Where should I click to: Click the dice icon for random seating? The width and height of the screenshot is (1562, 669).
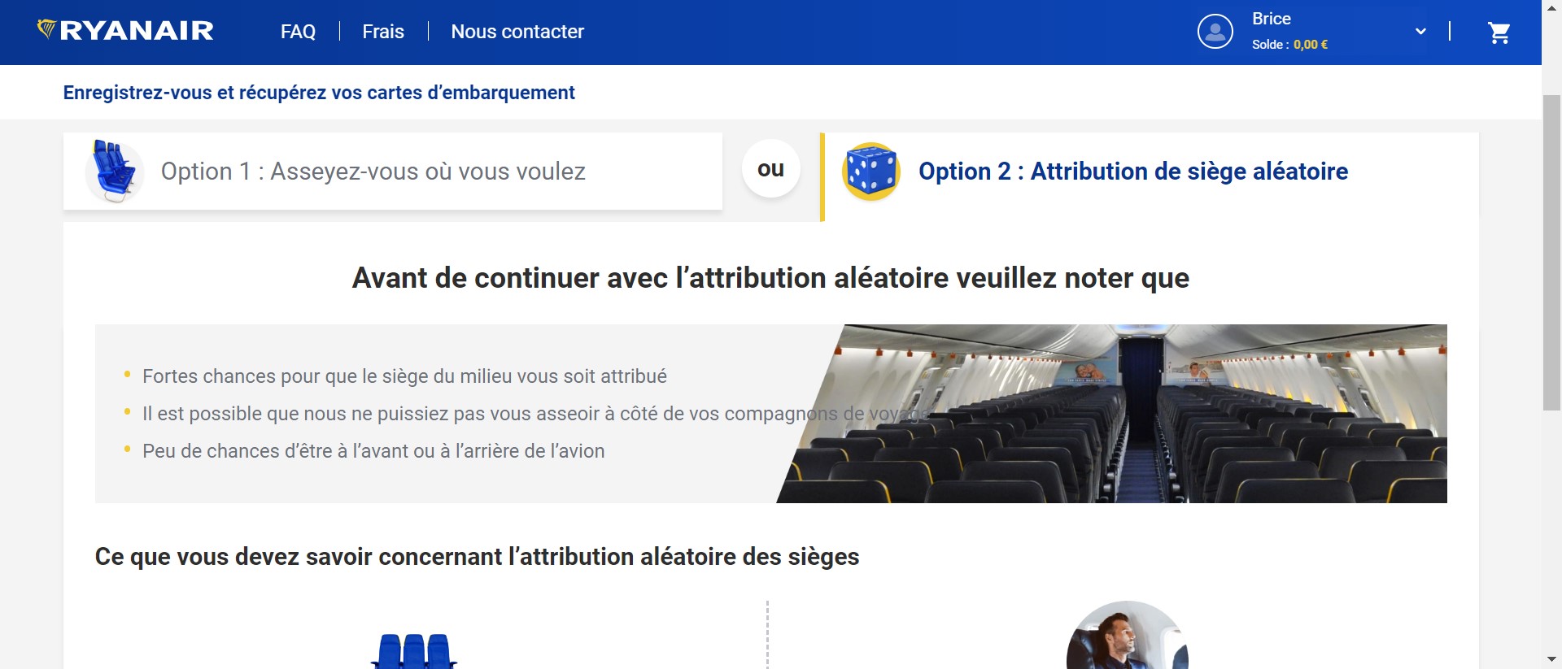click(x=870, y=172)
